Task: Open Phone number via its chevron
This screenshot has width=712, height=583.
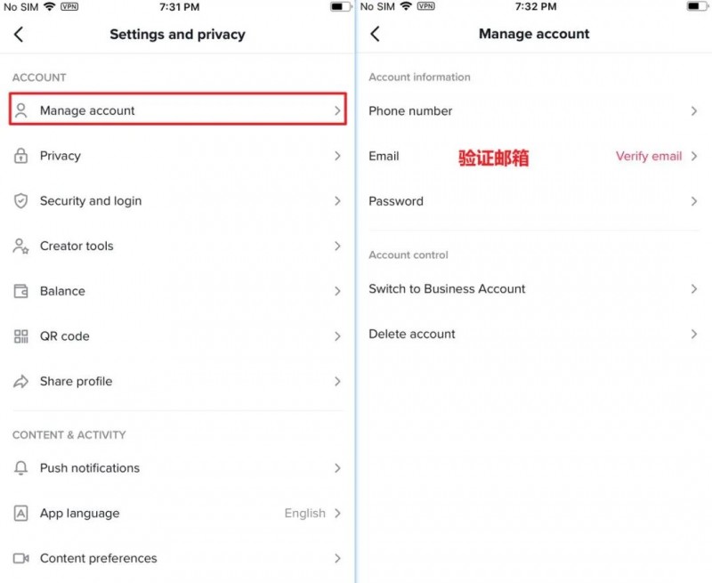Action: pos(694,111)
